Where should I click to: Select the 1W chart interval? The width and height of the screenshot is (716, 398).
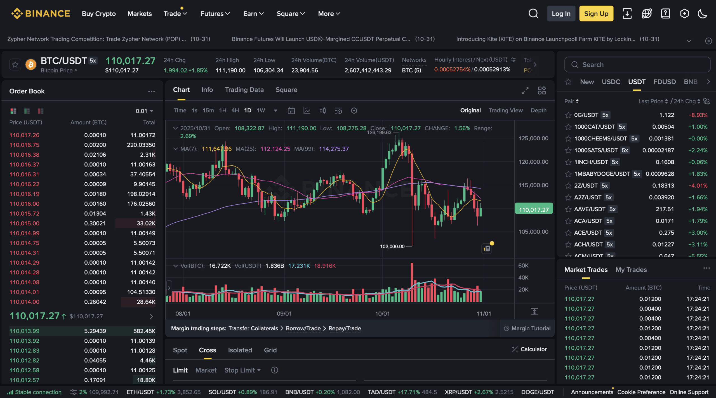coord(261,110)
